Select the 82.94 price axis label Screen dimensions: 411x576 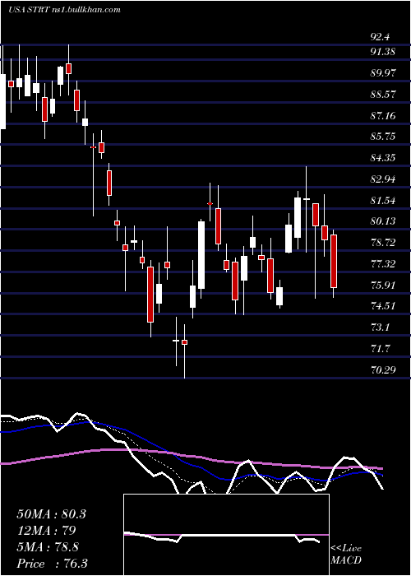[383, 179]
